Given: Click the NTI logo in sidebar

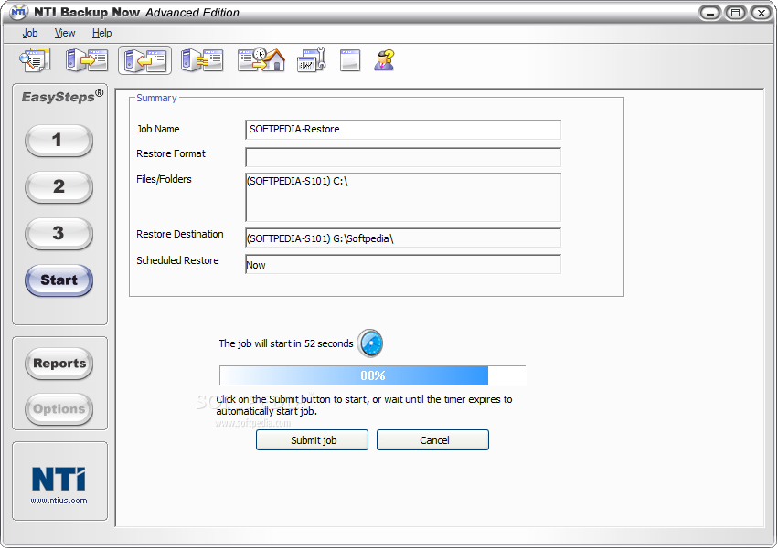Looking at the screenshot, I should 59,479.
